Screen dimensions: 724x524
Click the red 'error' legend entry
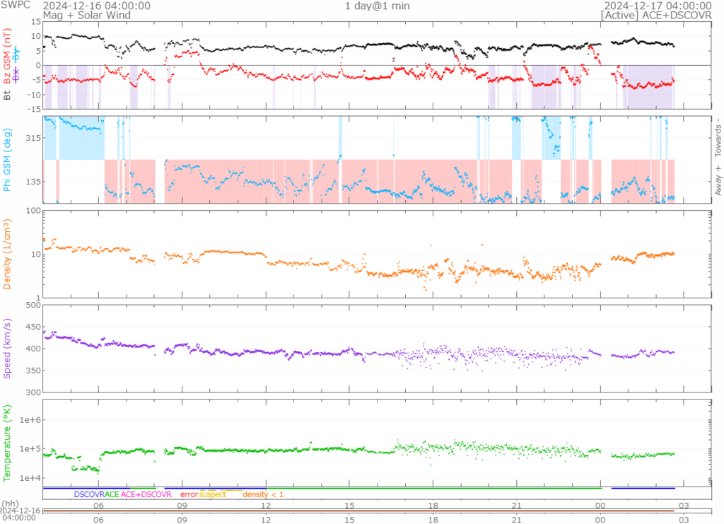click(x=189, y=495)
